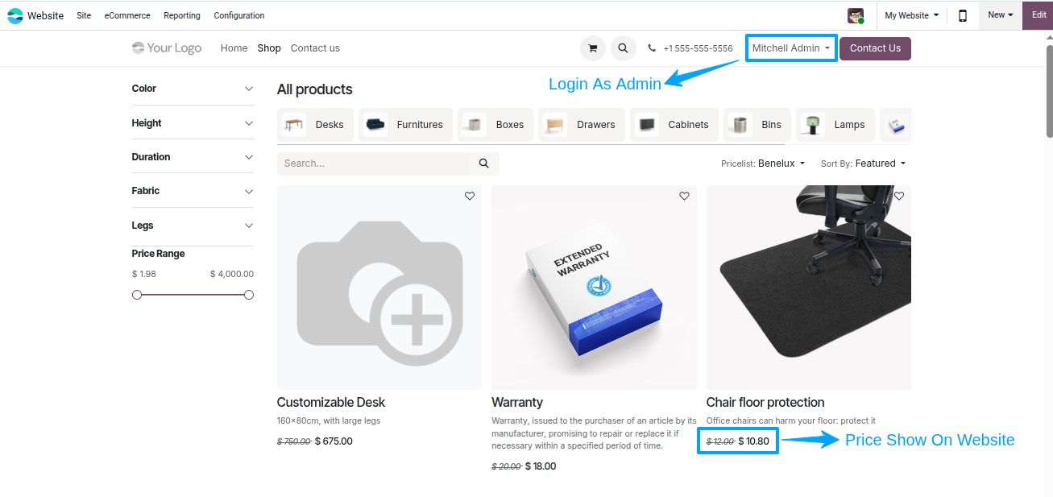Click the Cabinets category icon

coord(647,125)
